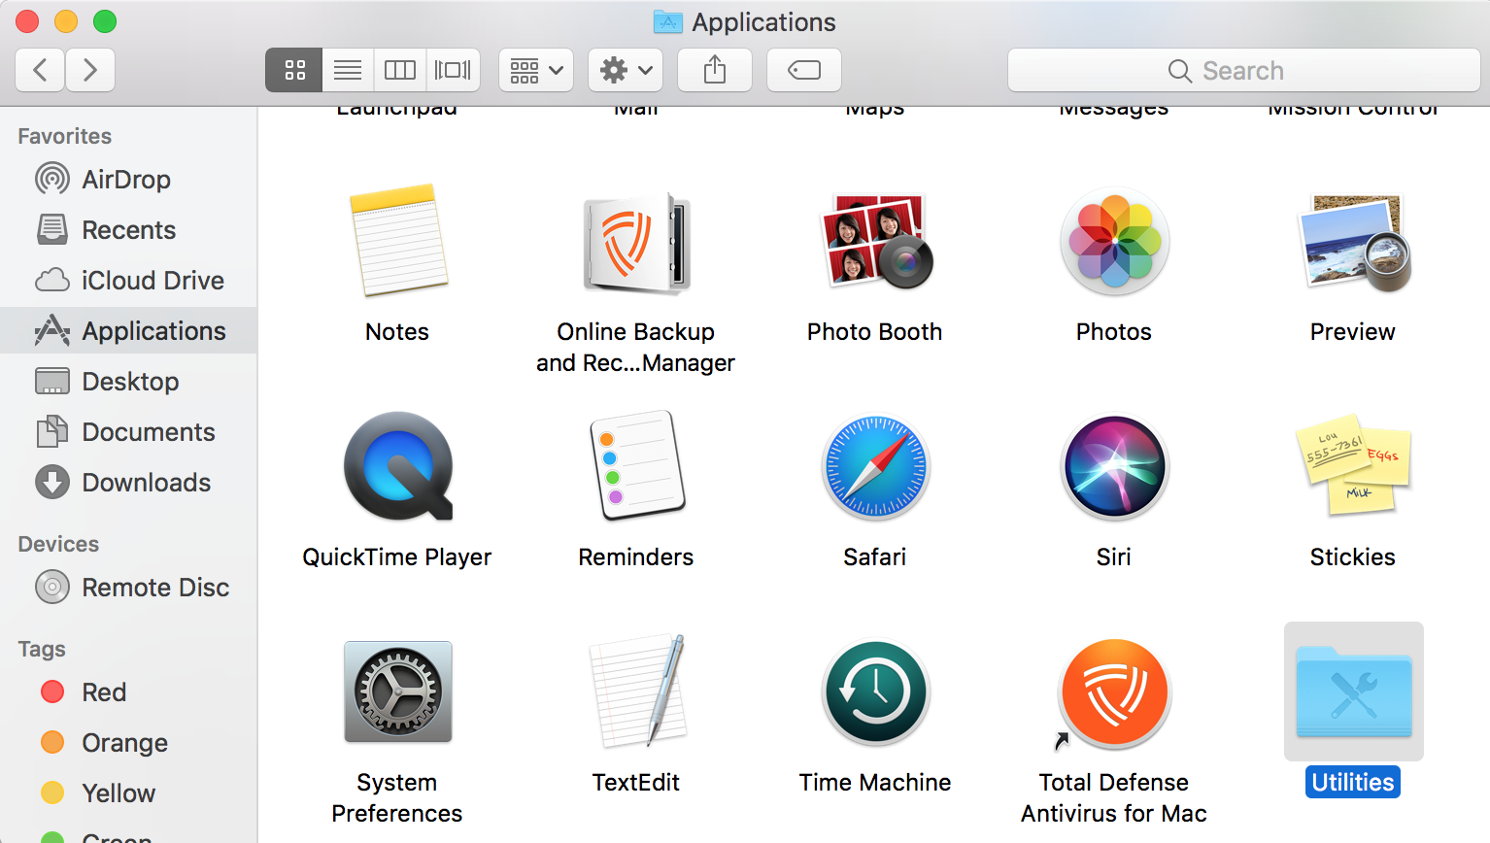Viewport: 1490px width, 843px height.
Task: Open Total Defense Antivirus for Mac icon
Action: 1114,693
